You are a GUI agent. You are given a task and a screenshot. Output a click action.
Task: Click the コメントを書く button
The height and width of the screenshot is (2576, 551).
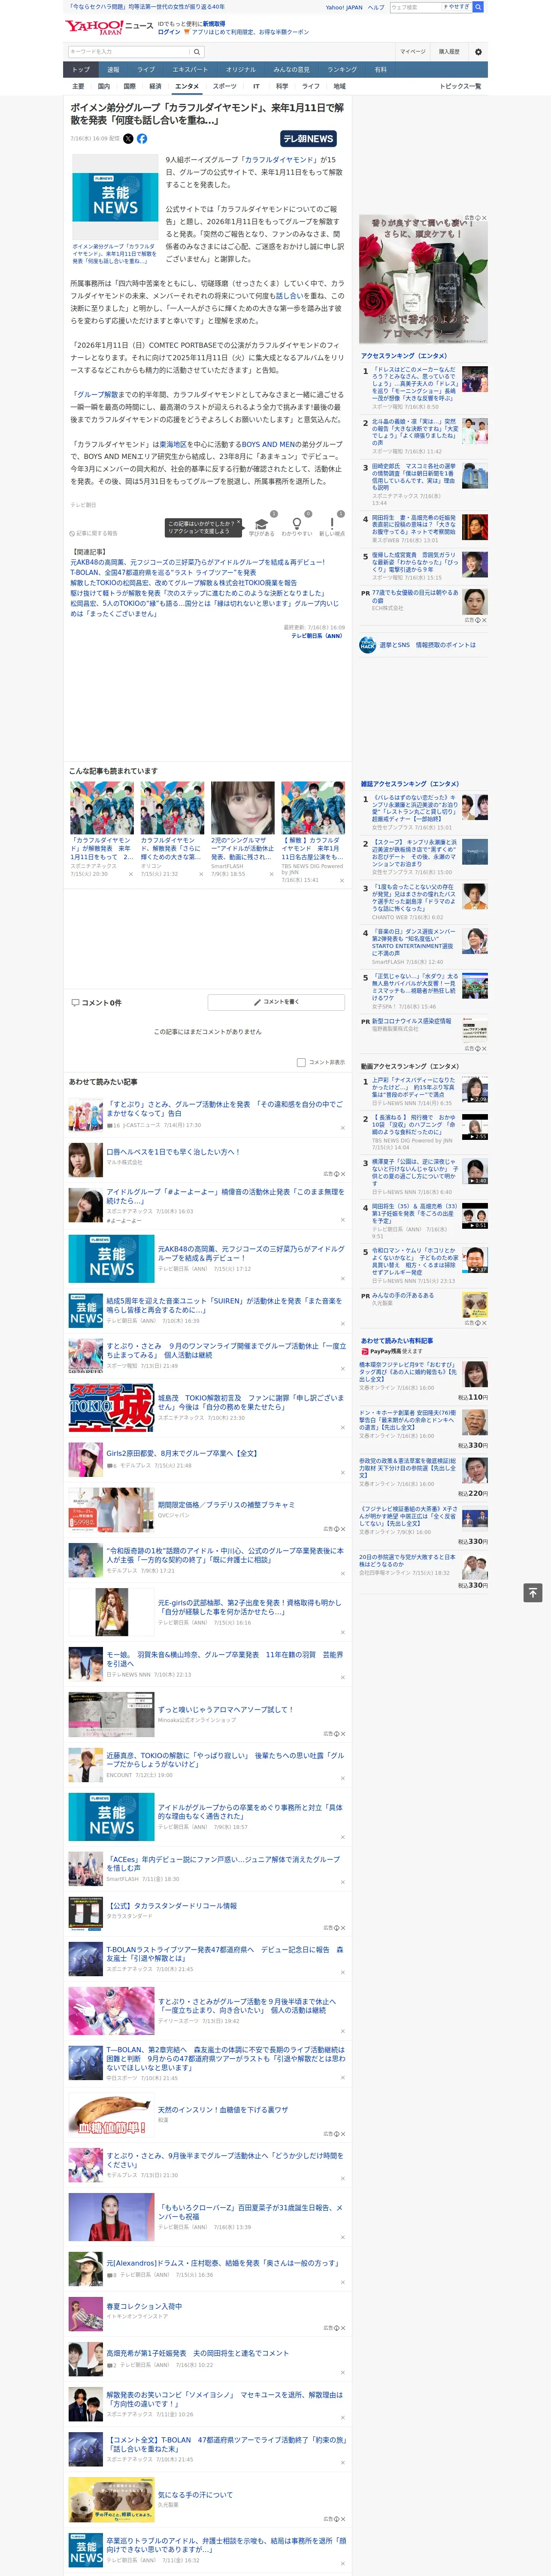(276, 1001)
